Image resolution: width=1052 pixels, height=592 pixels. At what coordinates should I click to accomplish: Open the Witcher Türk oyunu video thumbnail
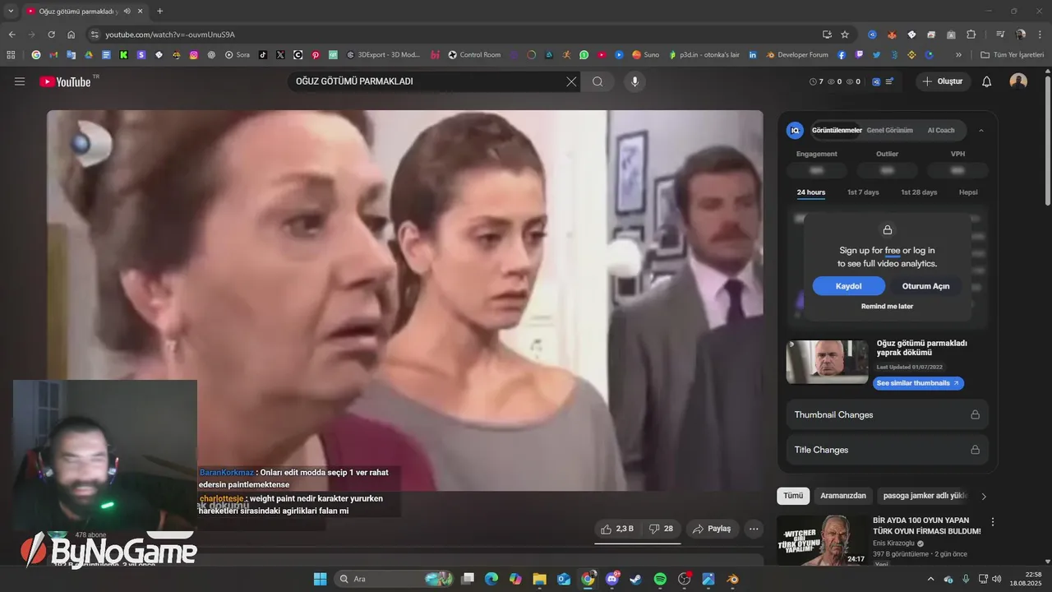pos(821,540)
